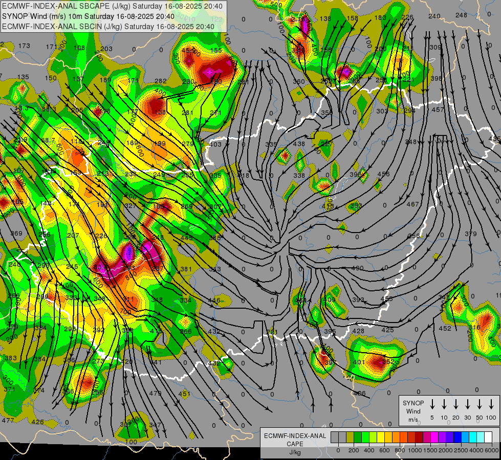Click the SYNOP Wind 10m title line
The height and width of the screenshot is (460, 501).
coord(88,16)
